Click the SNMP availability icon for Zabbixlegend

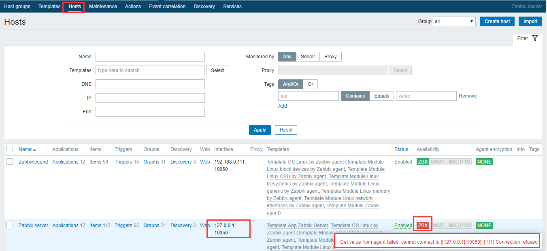tap(438, 161)
